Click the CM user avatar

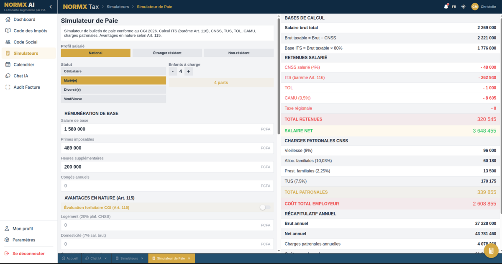475,7
